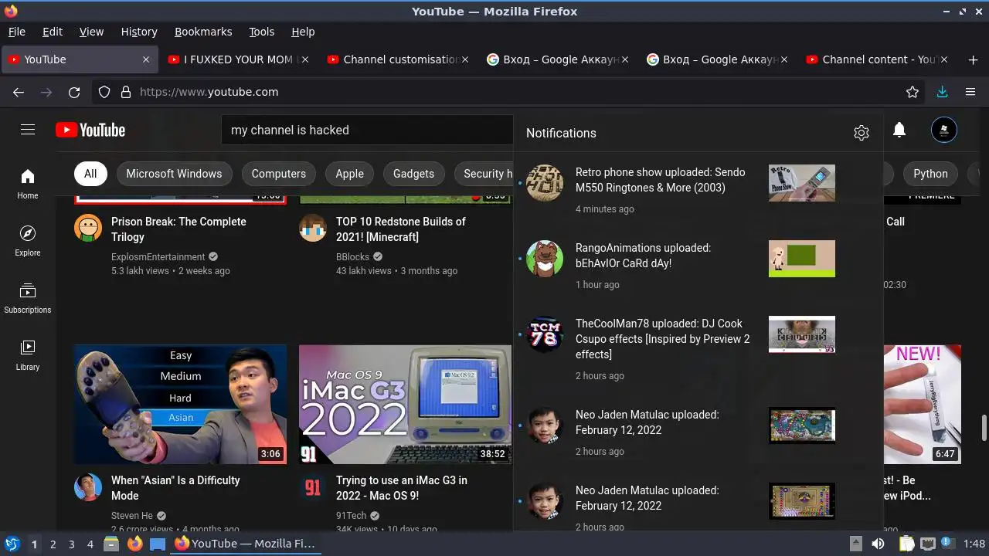Open the Tools menu

click(261, 32)
